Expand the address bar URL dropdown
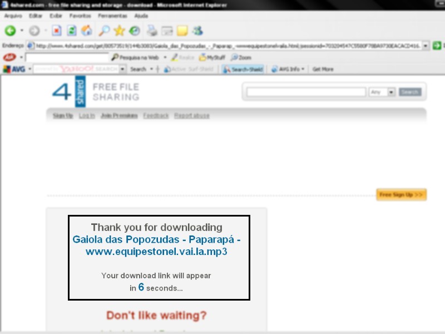This screenshot has width=445, height=334. pyautogui.click(x=426, y=46)
